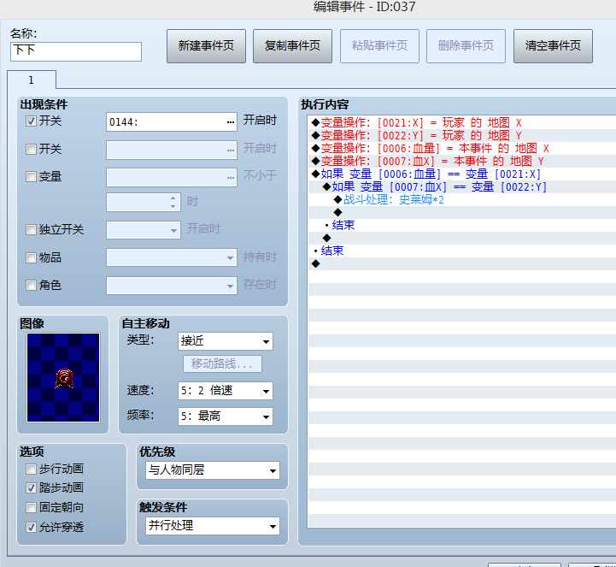Click the event character image thumbnail
The height and width of the screenshot is (567, 616).
point(63,377)
